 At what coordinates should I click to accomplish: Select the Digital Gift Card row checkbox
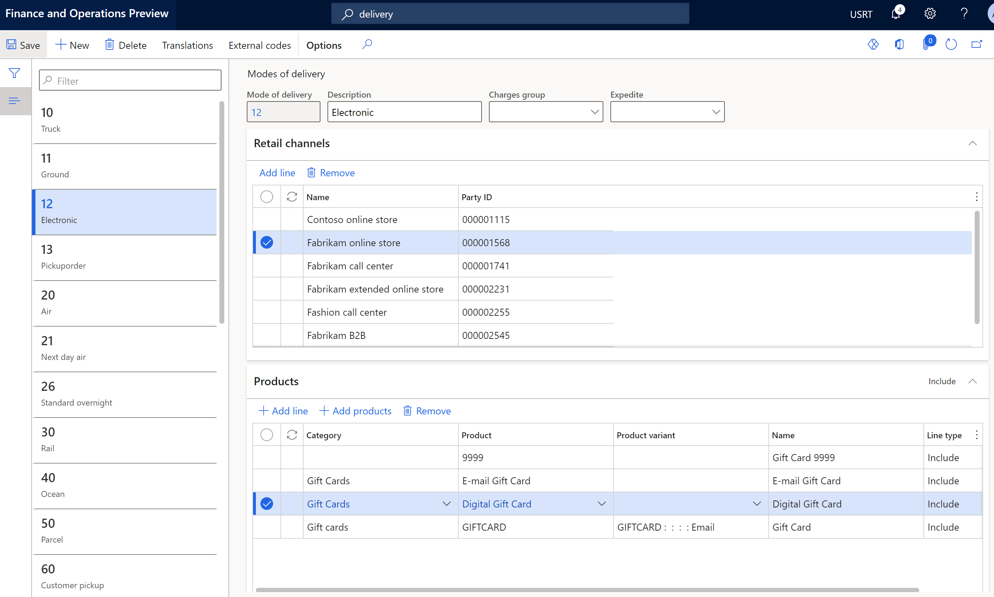point(268,503)
